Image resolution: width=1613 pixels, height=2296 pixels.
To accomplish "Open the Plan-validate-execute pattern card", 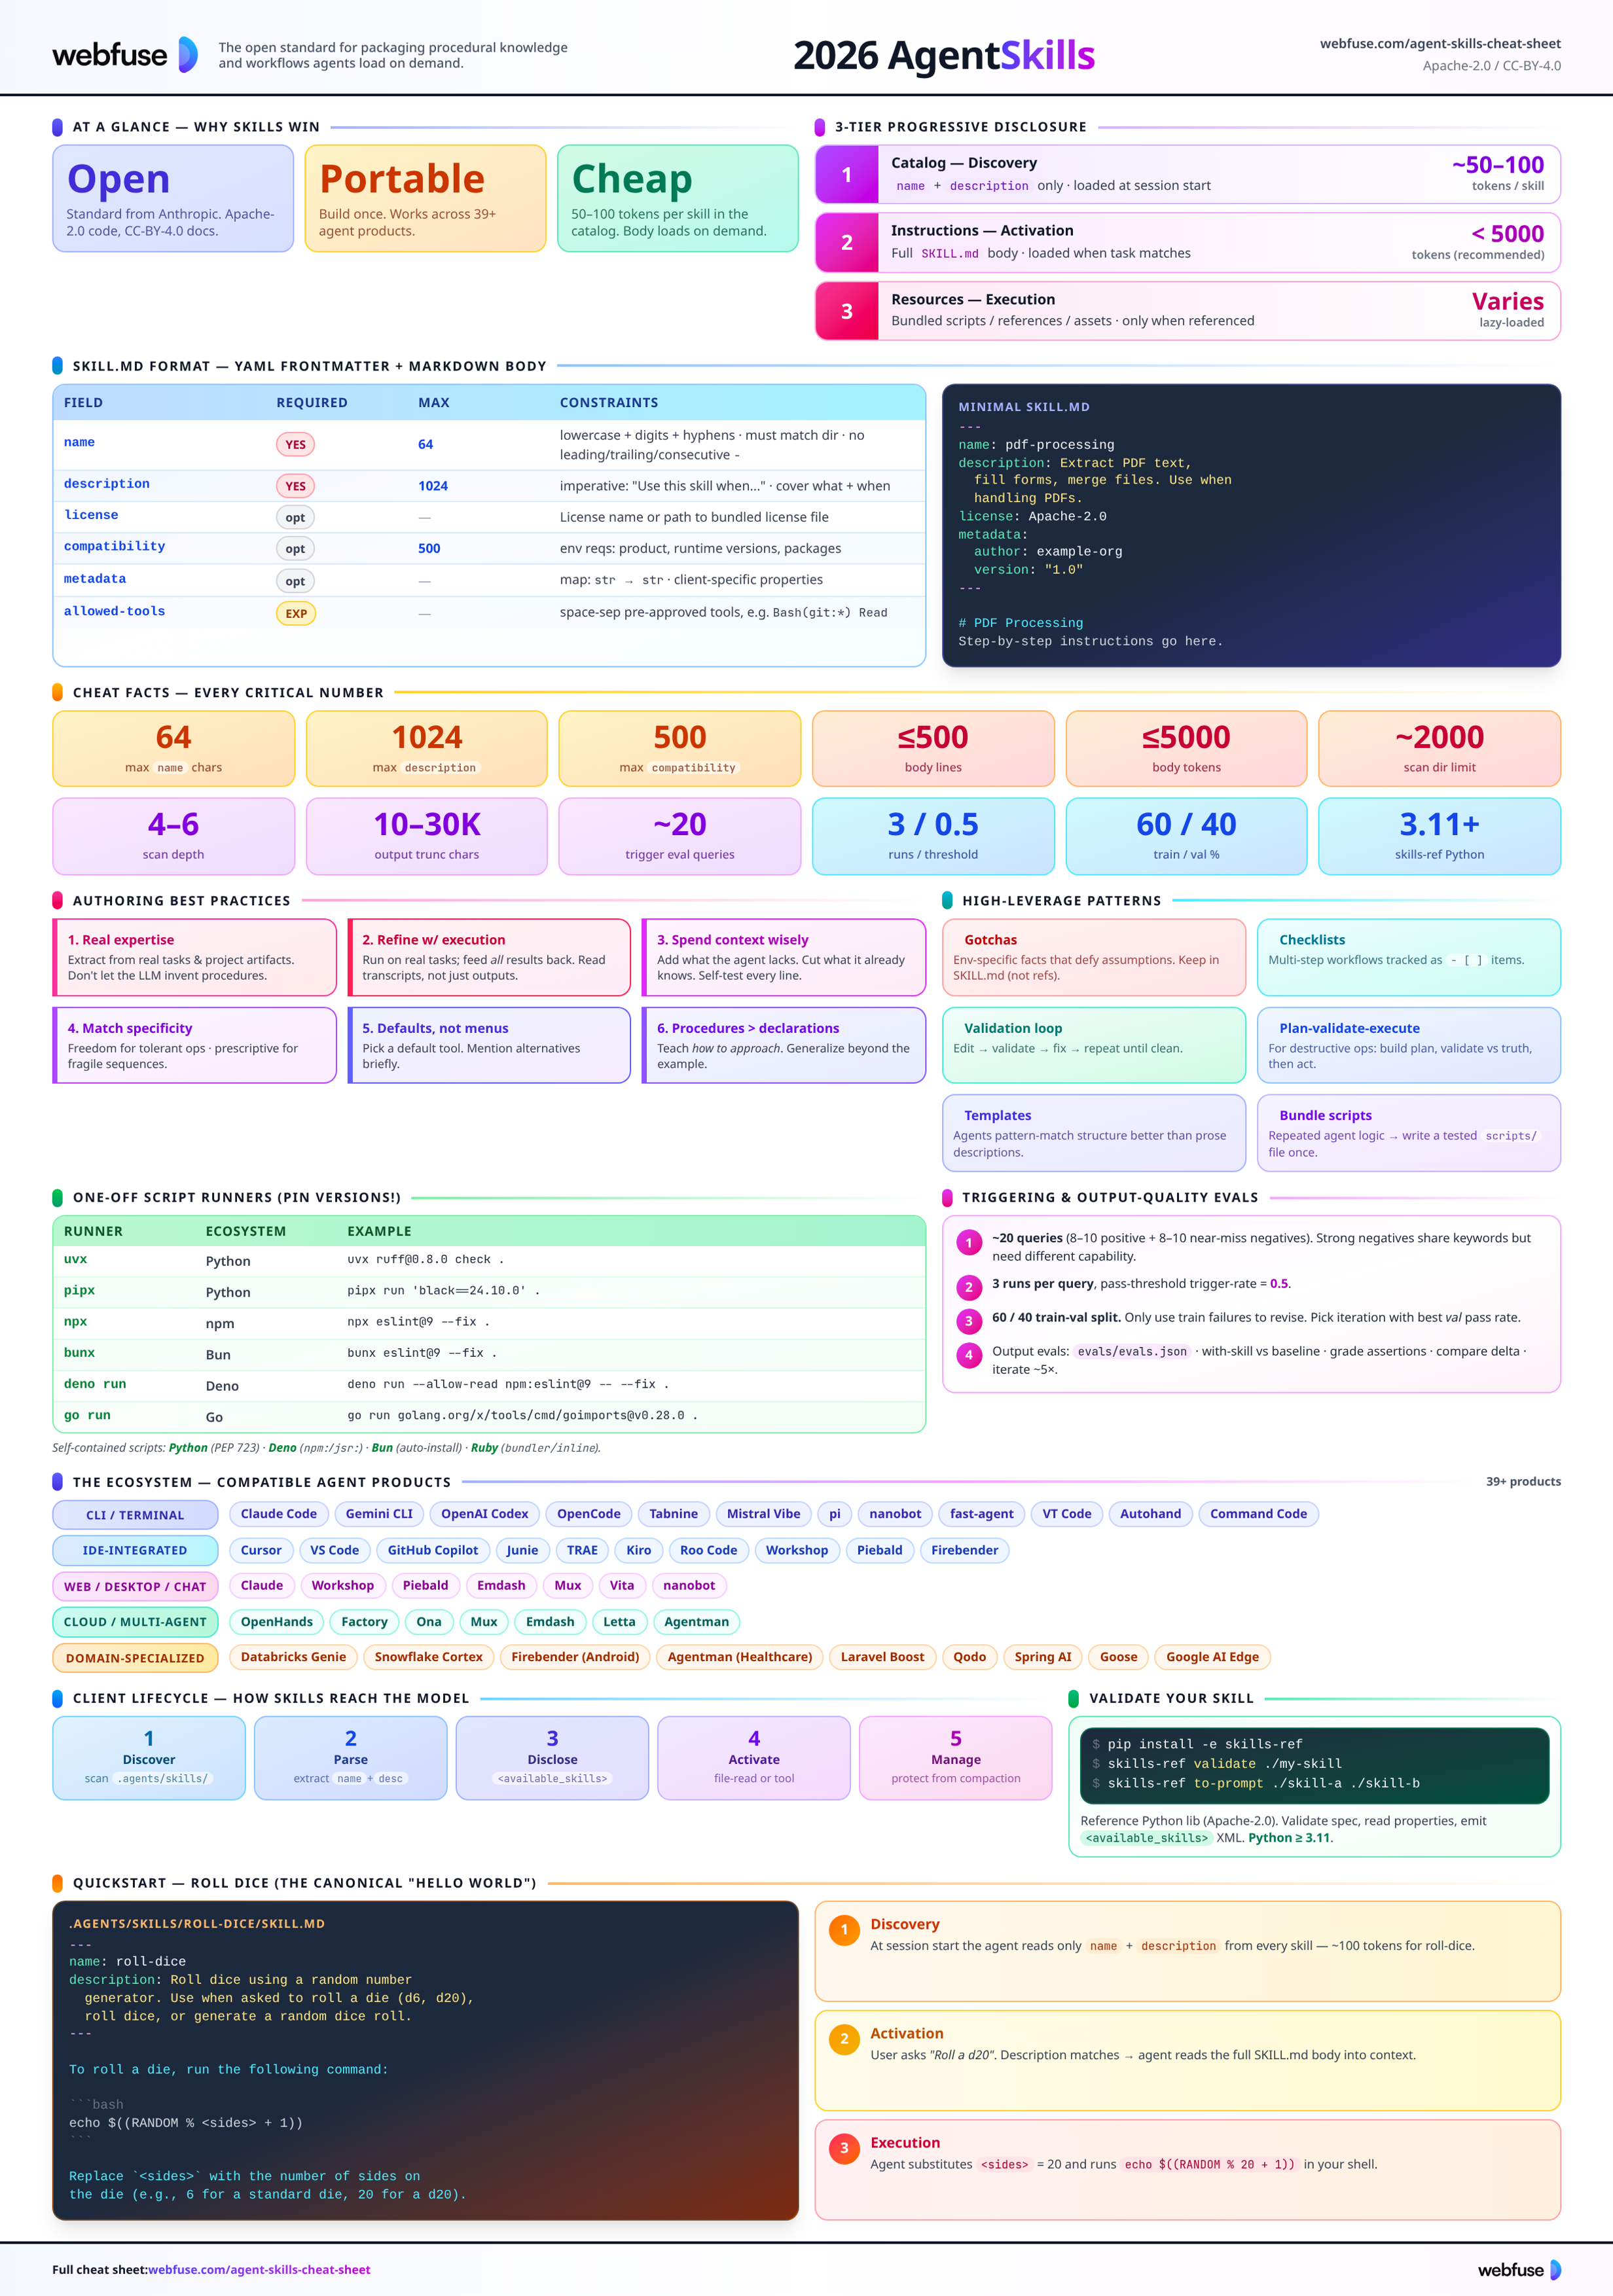I will click(1408, 1045).
